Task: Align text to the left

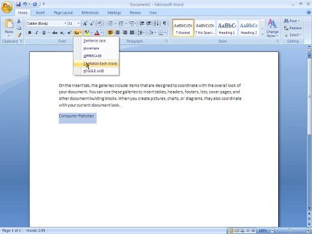Action: pyautogui.click(x=110, y=32)
